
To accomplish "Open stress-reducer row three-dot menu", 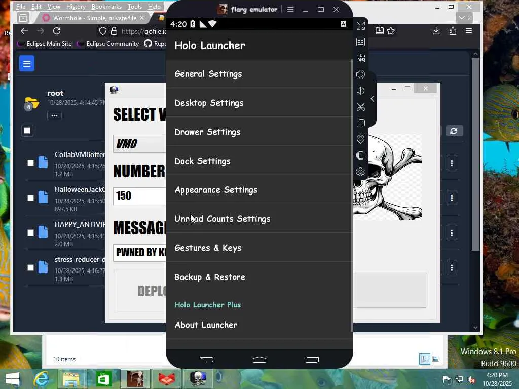I will [x=452, y=267].
